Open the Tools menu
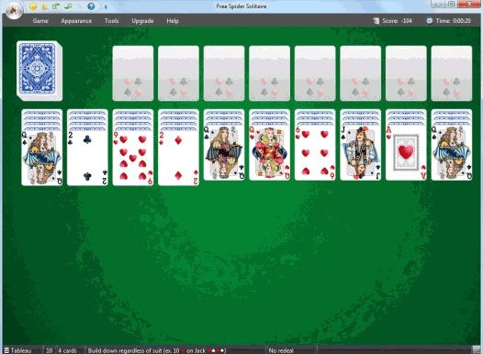Image resolution: width=483 pixels, height=354 pixels. (111, 21)
